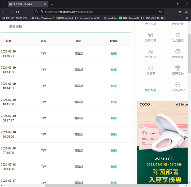View IP info for 2021-07-18 20:55:00

pos(114,134)
